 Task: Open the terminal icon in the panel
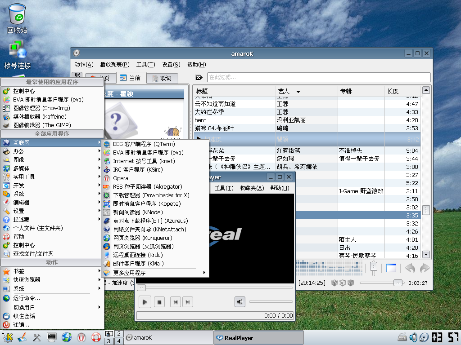(52, 337)
